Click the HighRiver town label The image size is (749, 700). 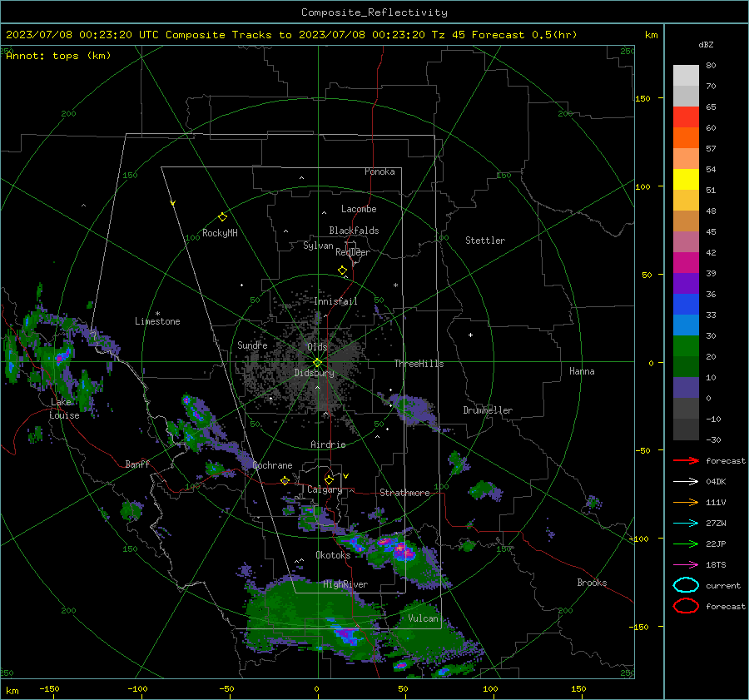(345, 584)
